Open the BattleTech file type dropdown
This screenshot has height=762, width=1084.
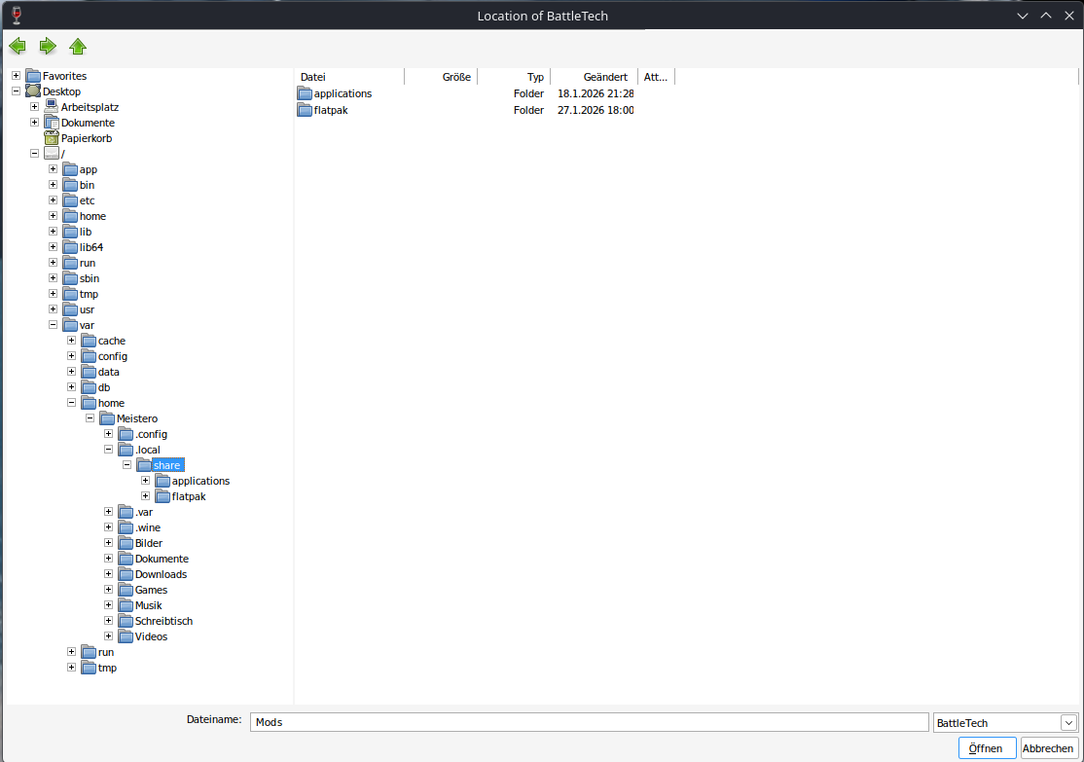[x=1068, y=722]
